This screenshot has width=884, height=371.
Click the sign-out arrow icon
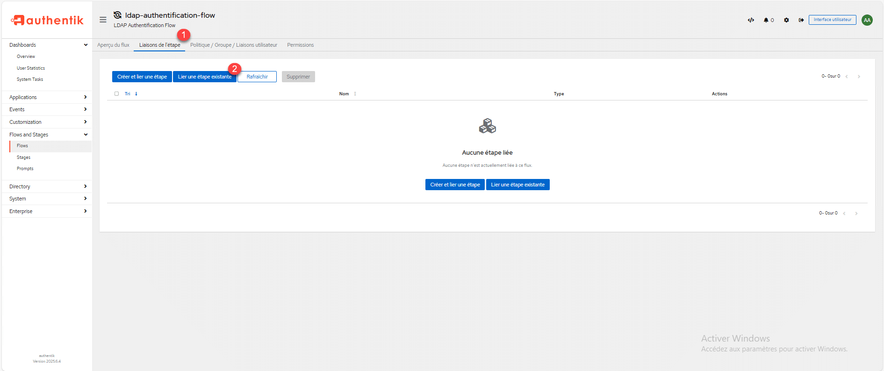tap(801, 20)
